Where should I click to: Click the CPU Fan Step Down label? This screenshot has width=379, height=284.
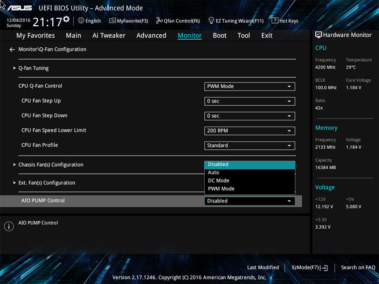(x=44, y=115)
